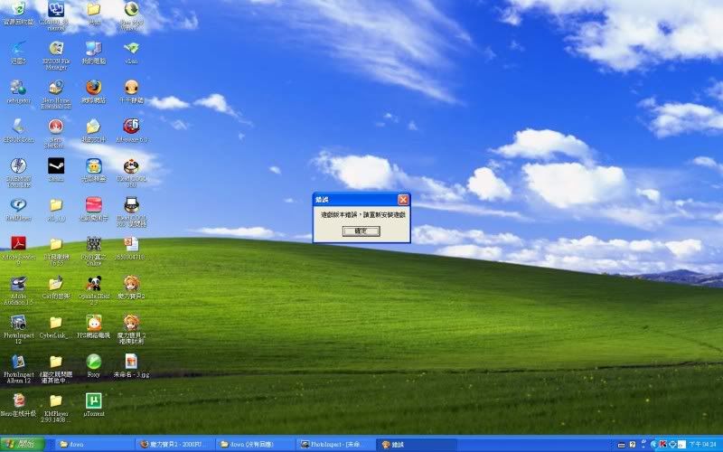Launch the 千千靜聽 music player icon
This screenshot has height=452, width=723.
(x=131, y=91)
